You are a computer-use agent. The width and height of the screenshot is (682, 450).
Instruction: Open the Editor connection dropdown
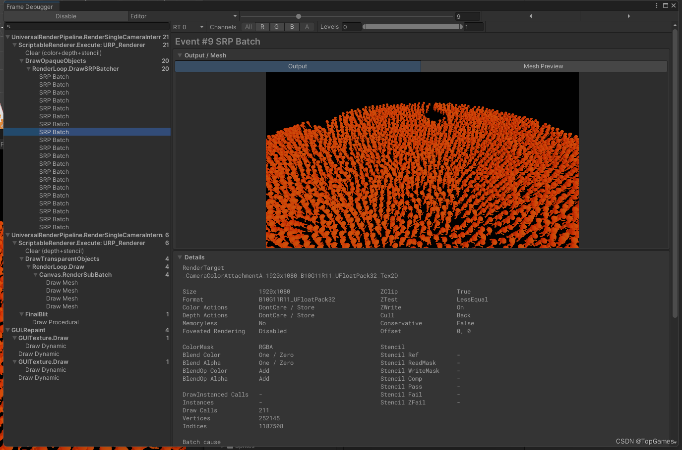[184, 16]
